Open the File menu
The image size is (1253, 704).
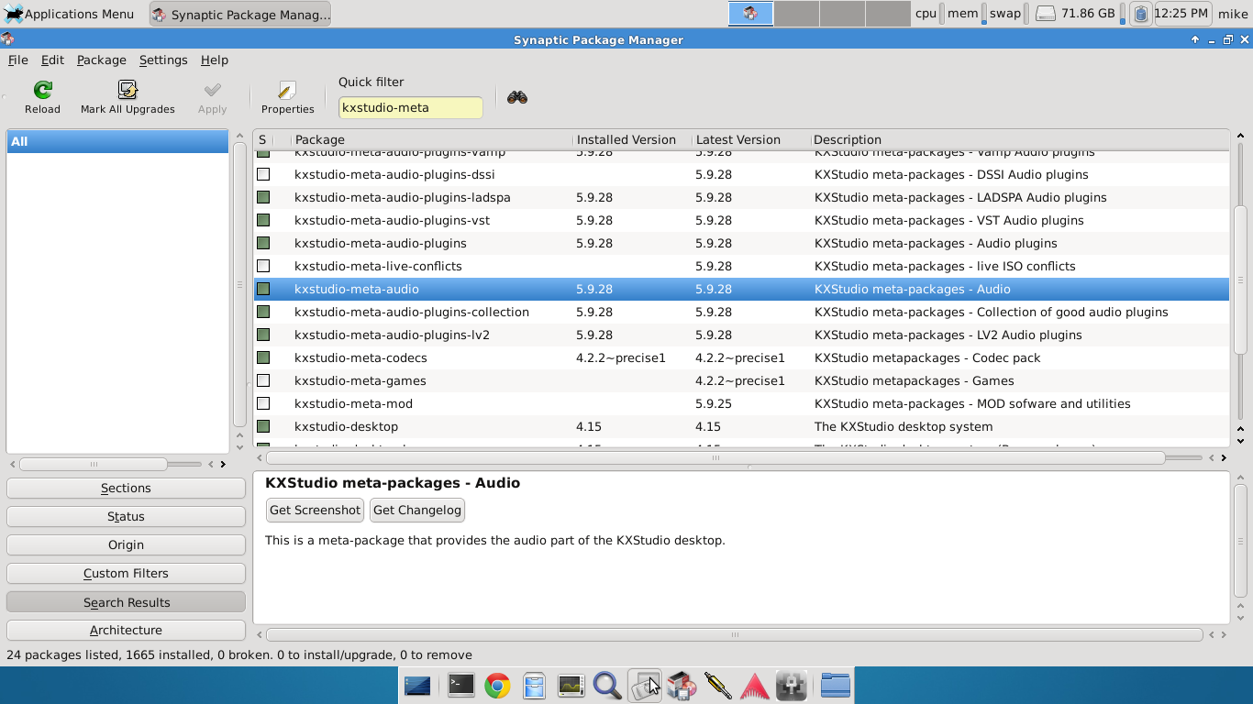(x=17, y=60)
